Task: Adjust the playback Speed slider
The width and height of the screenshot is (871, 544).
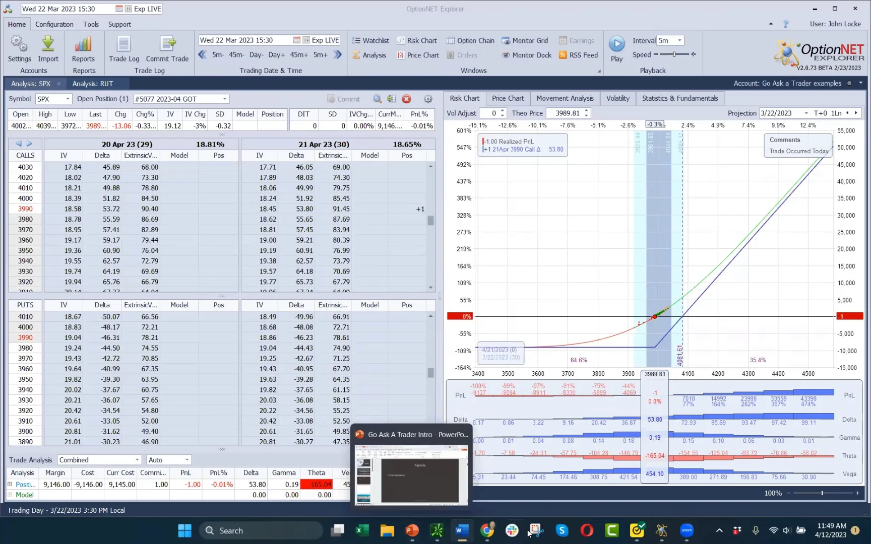Action: pyautogui.click(x=674, y=54)
